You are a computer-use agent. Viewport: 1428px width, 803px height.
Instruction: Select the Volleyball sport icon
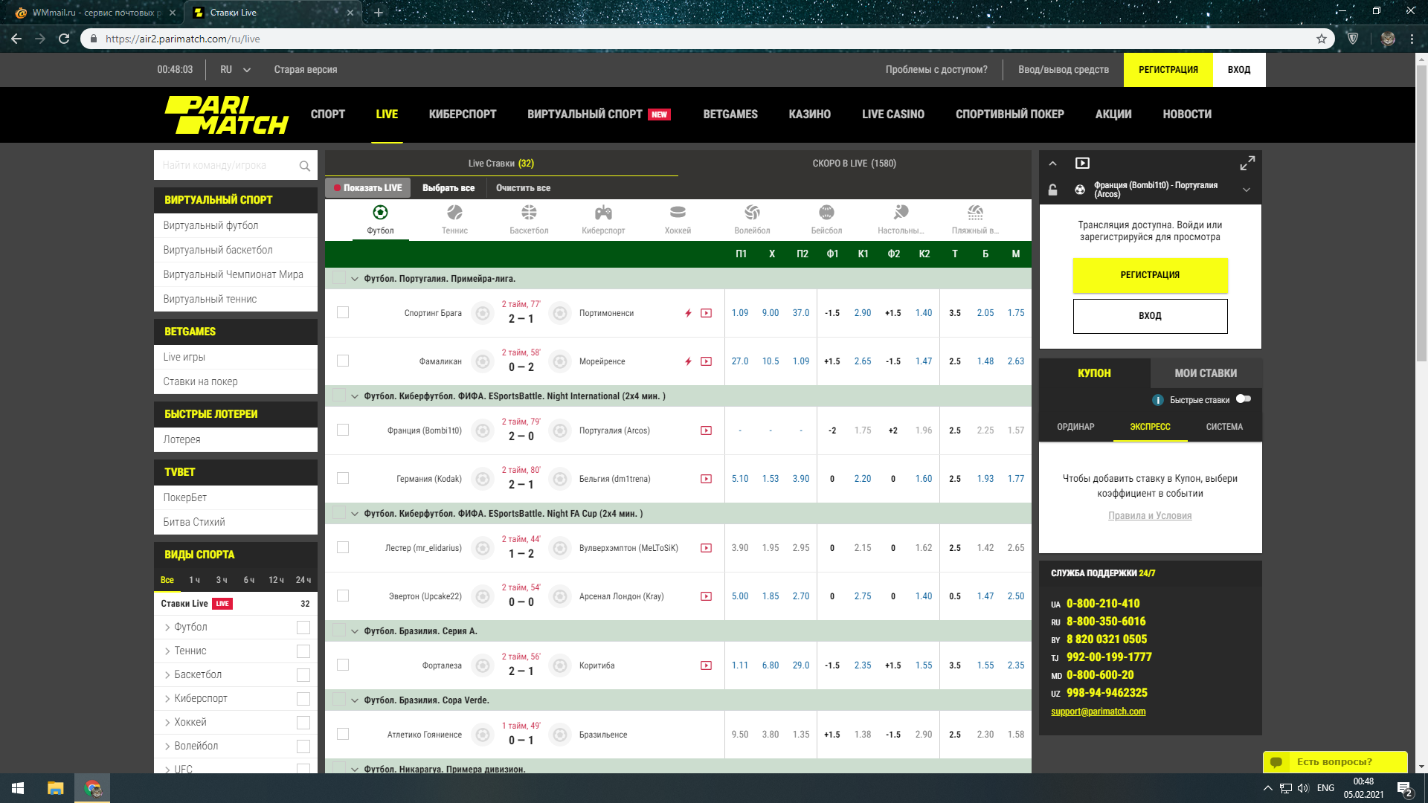(x=752, y=213)
